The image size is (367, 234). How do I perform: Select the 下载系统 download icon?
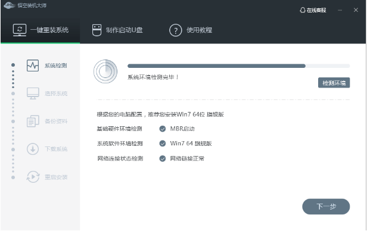coord(33,149)
